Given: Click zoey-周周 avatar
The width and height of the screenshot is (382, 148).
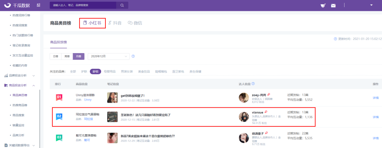Looking at the screenshot, I should (244, 97).
